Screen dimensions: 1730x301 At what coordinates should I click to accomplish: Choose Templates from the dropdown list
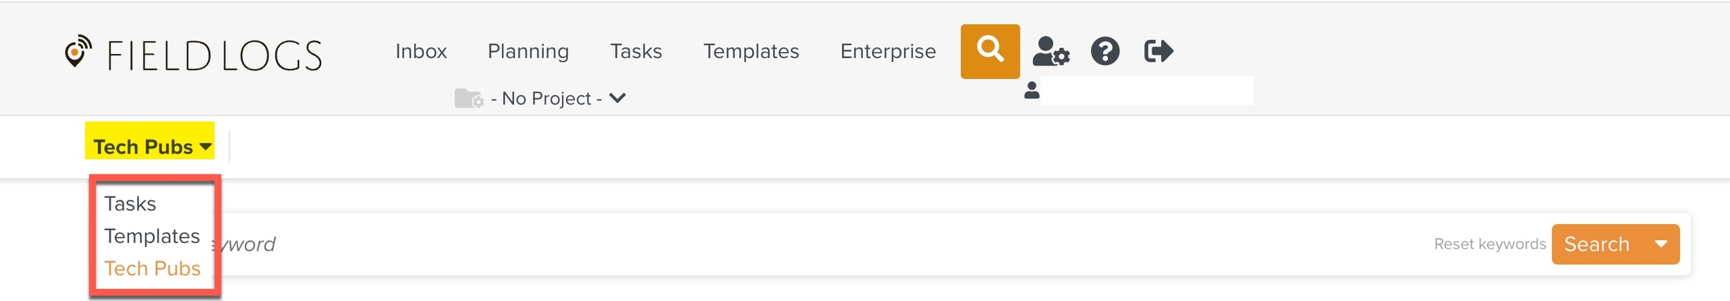click(x=152, y=237)
